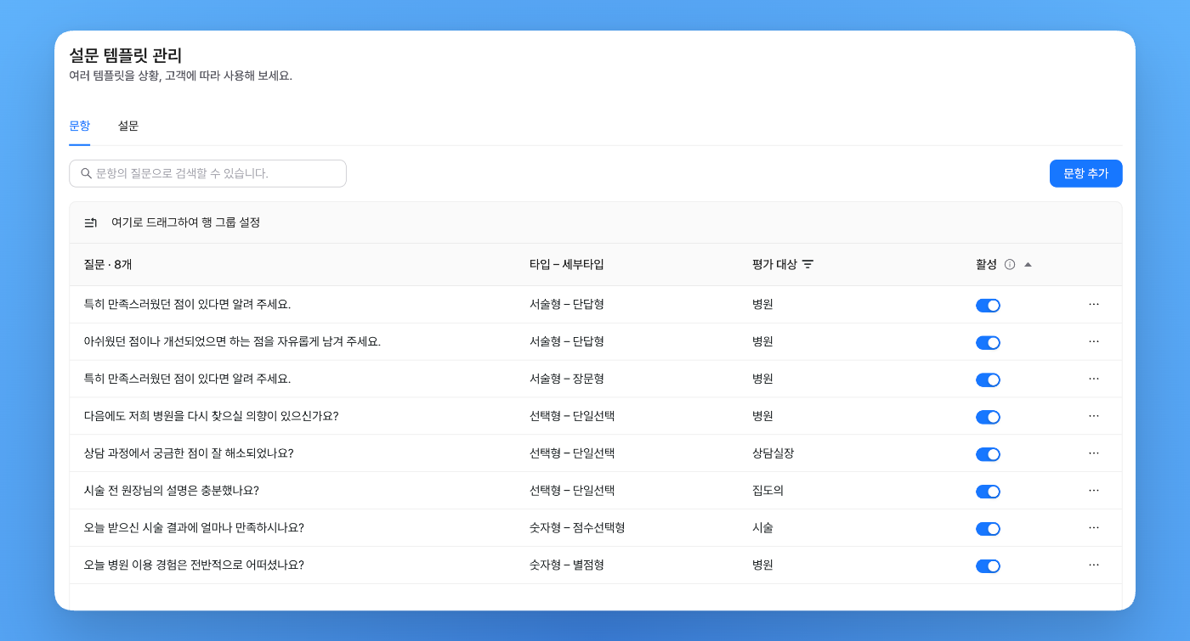
Task: Disable the 시술 결과 만족 question toggle
Action: click(988, 529)
